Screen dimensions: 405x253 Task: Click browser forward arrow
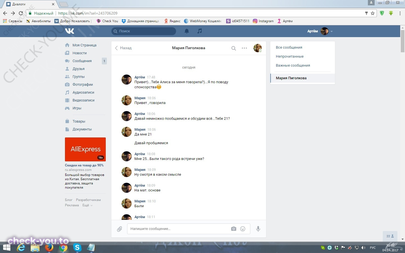pos(13,13)
